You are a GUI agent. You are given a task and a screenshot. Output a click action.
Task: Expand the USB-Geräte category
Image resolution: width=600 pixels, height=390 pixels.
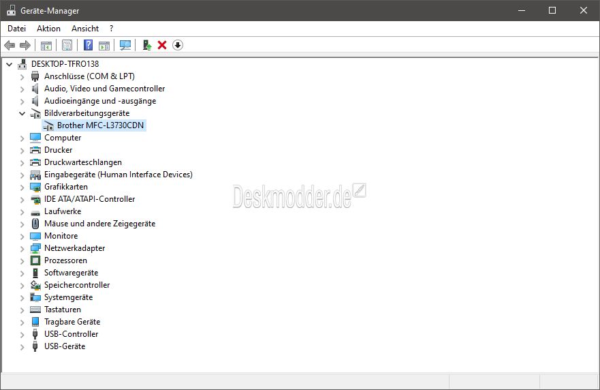pos(22,346)
